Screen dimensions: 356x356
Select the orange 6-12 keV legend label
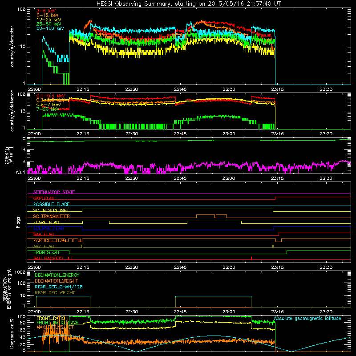(47, 15)
